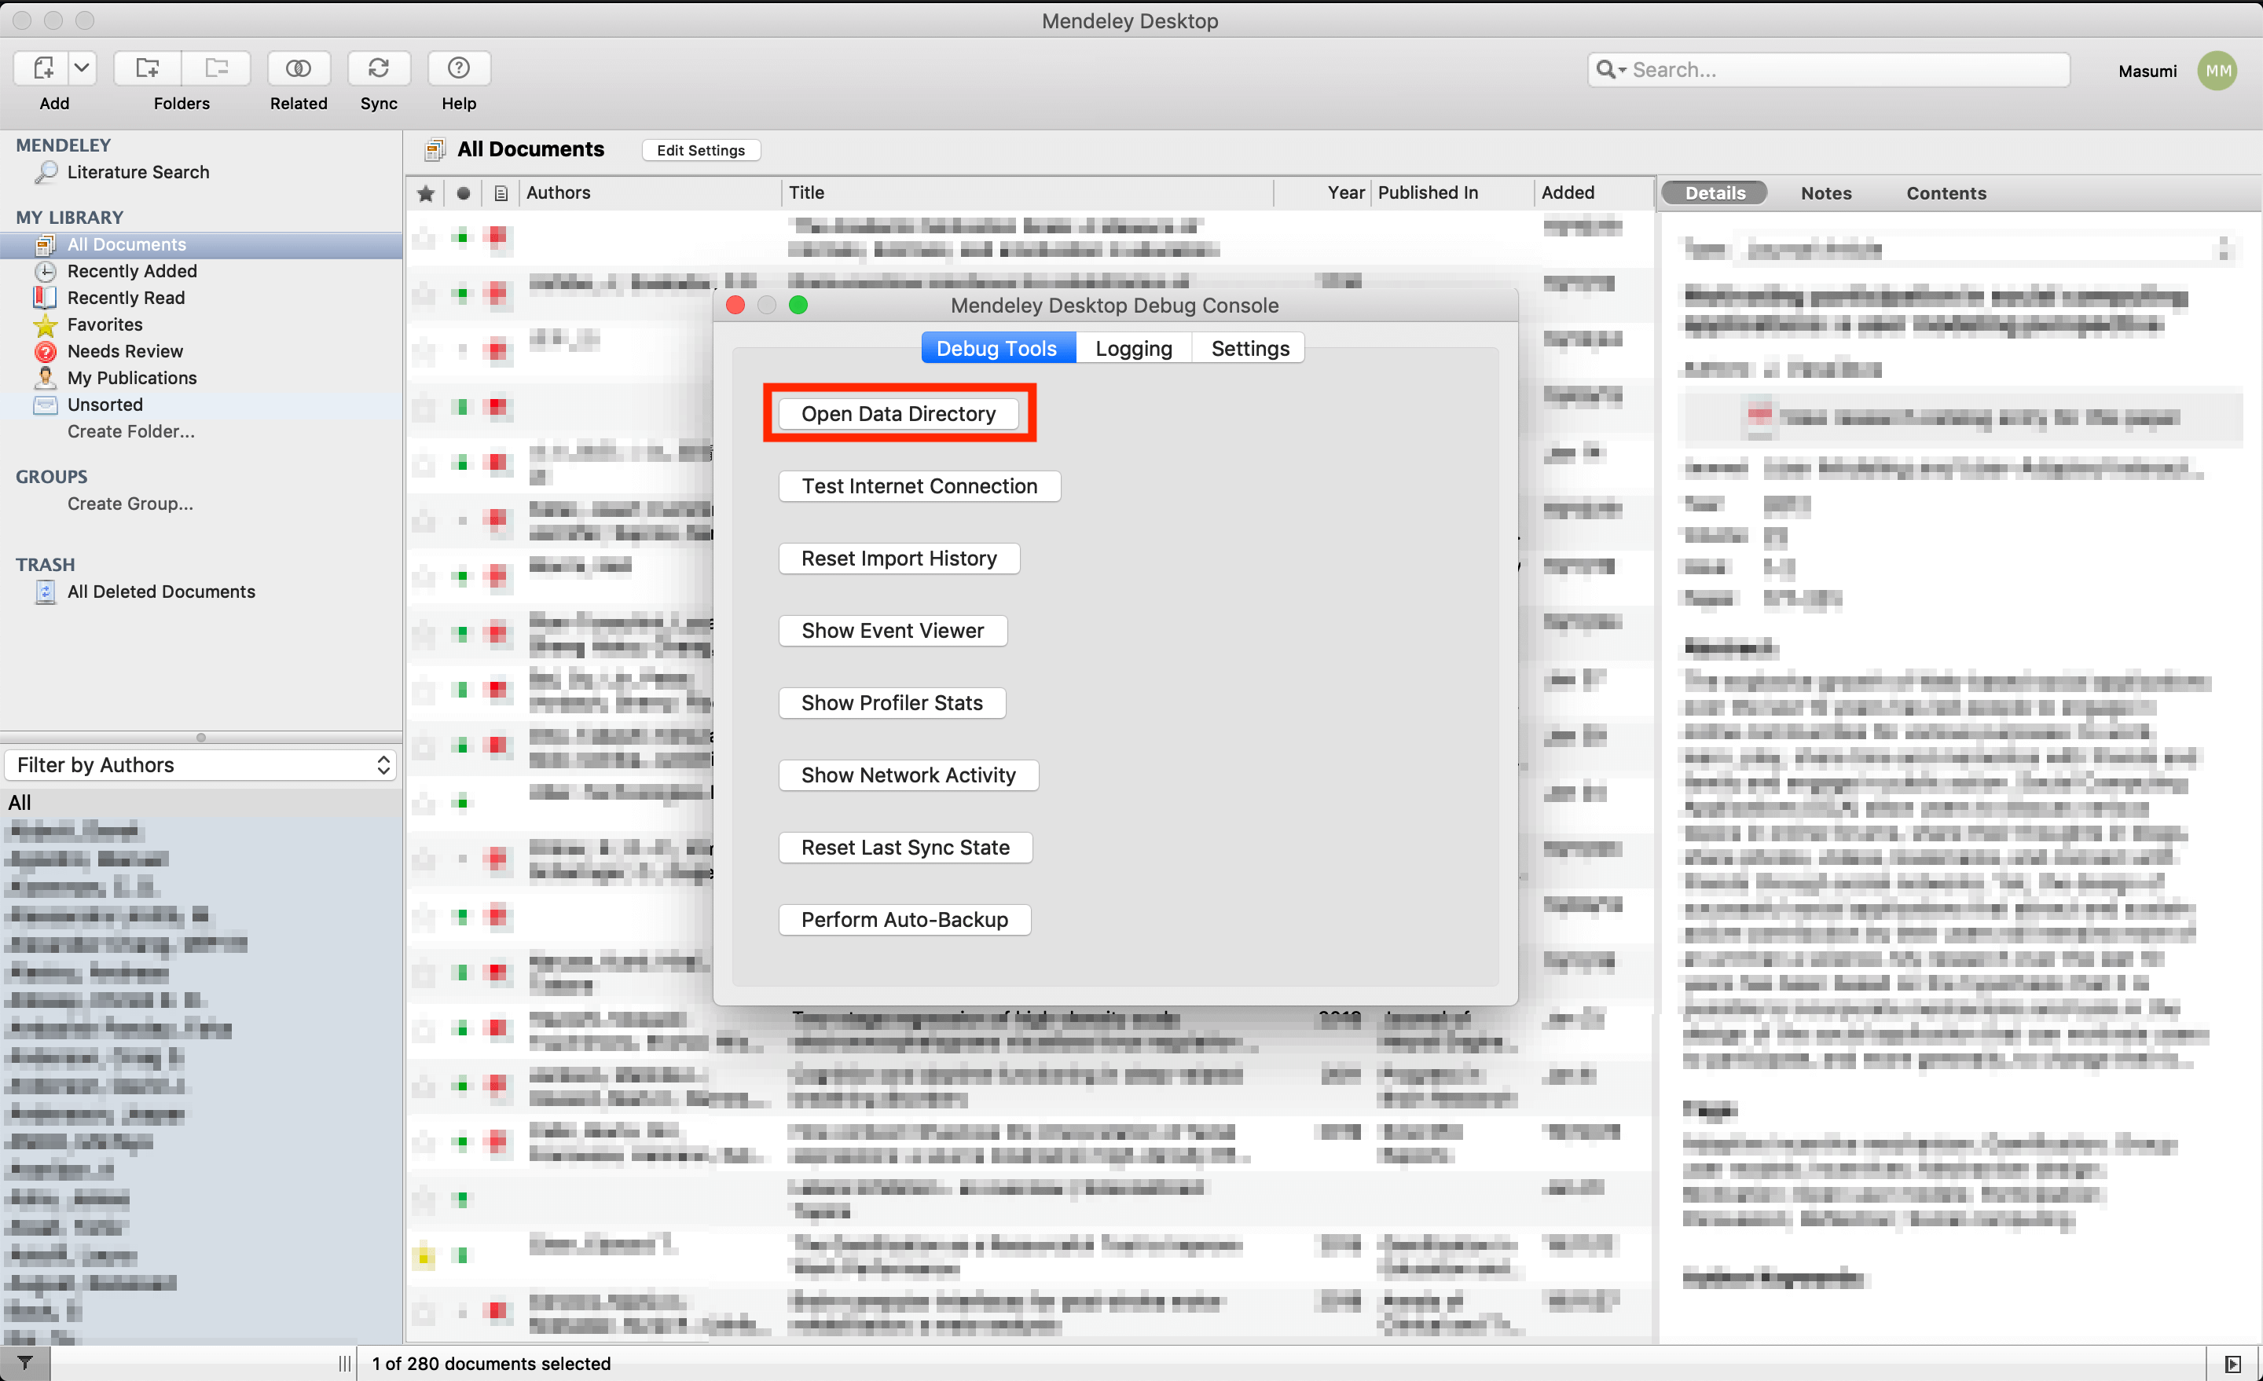Screen dimensions: 2263x1381
Task: Open the Help toolbar icon
Action: click(x=458, y=68)
